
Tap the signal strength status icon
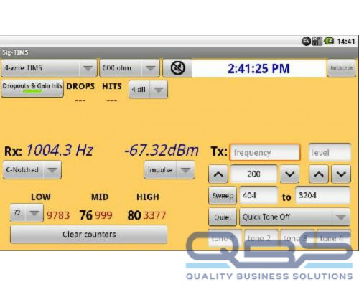tap(317, 41)
